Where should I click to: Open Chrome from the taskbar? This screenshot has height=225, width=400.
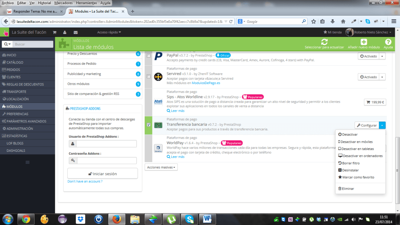(x=26, y=219)
